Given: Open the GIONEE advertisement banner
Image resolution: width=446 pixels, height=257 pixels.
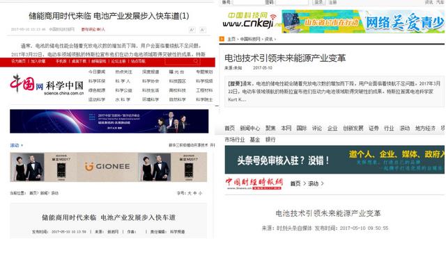Looking at the screenshot, I should pos(109,167).
